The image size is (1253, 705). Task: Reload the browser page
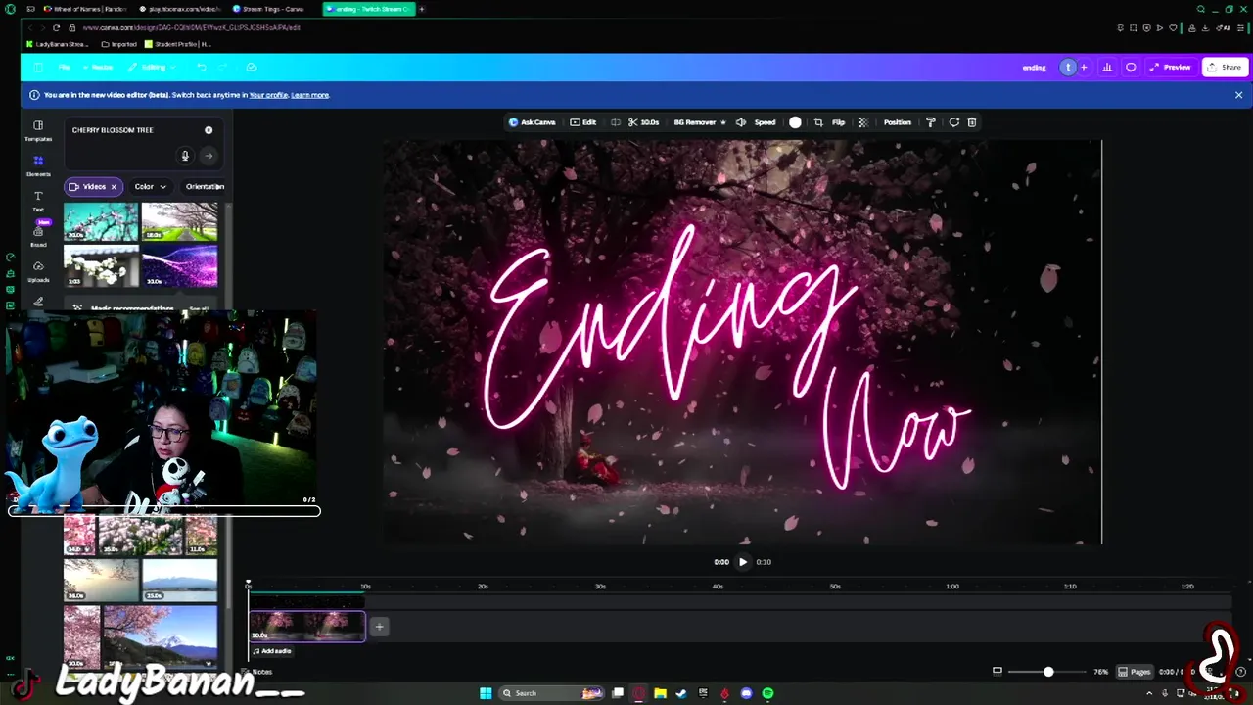coord(56,27)
